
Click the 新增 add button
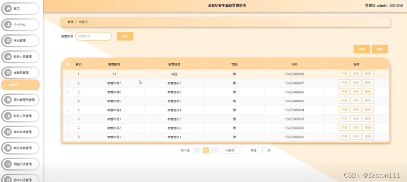[362, 49]
